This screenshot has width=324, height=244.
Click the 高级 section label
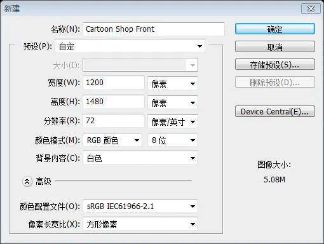click(x=43, y=182)
